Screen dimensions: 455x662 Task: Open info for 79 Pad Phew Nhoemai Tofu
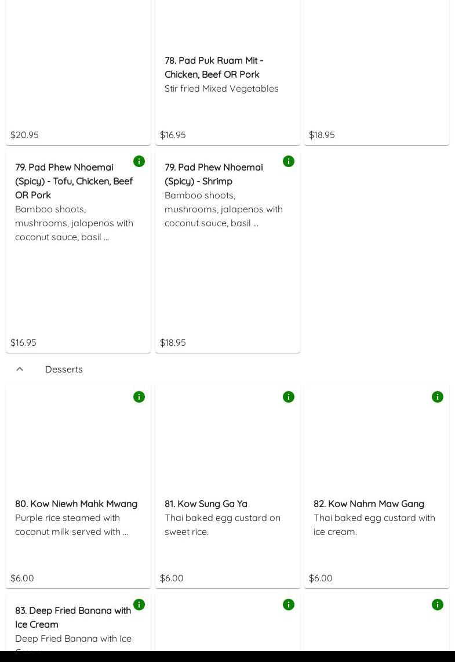click(x=139, y=161)
